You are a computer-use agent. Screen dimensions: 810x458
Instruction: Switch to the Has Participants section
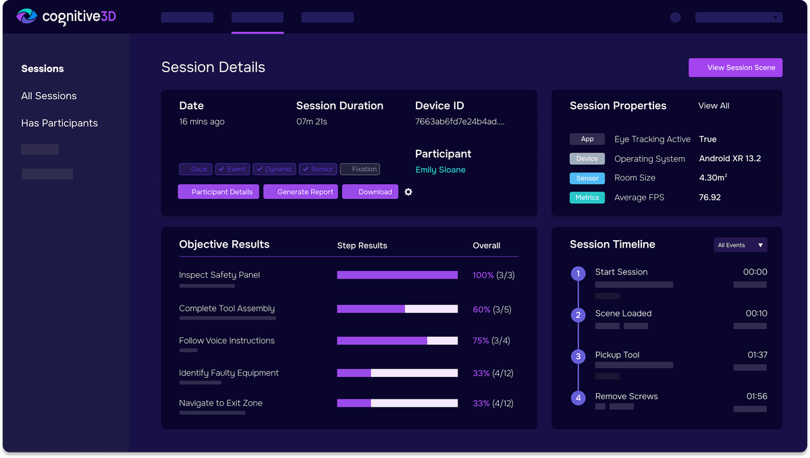click(59, 123)
